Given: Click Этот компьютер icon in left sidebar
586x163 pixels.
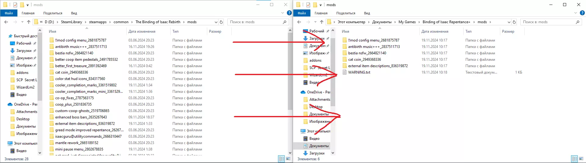Looking at the screenshot, I should (x=10, y=143).
